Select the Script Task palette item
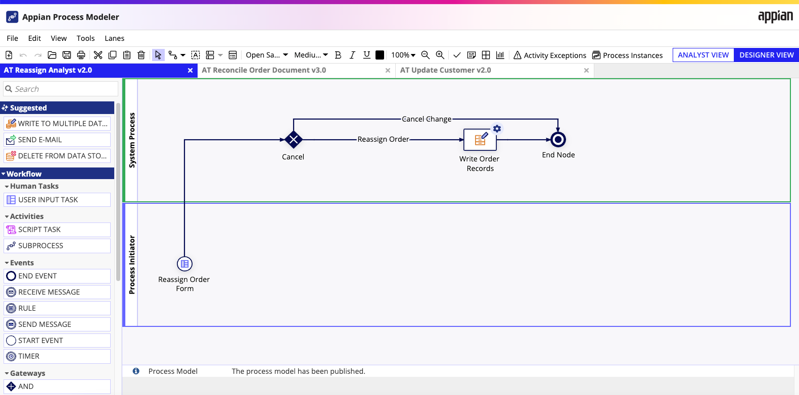This screenshot has width=799, height=395. coord(57,230)
